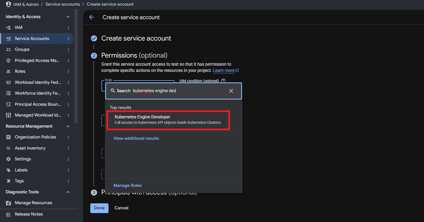Click the Workload Identity Federation icon

click(8, 83)
